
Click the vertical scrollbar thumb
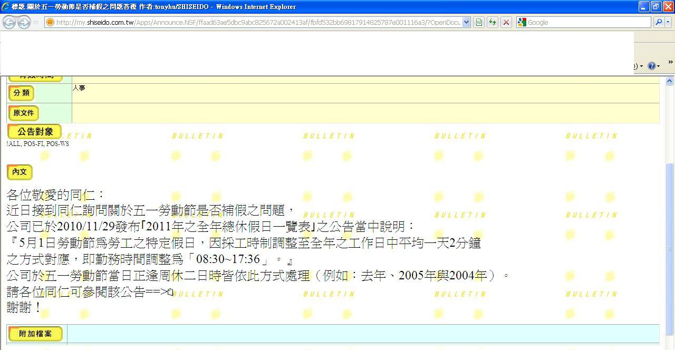pyautogui.click(x=670, y=248)
